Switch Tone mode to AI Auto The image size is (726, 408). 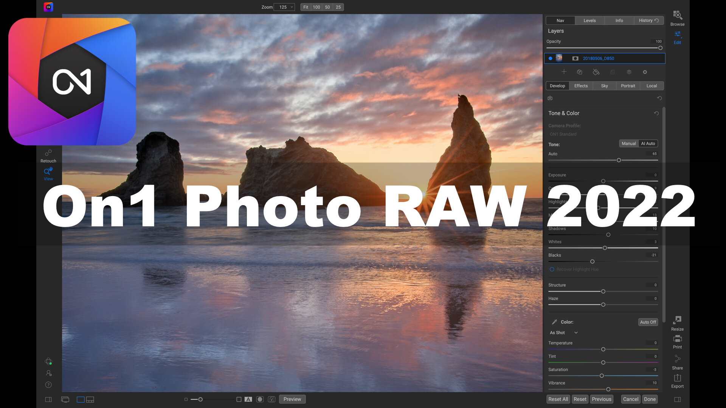(x=648, y=144)
